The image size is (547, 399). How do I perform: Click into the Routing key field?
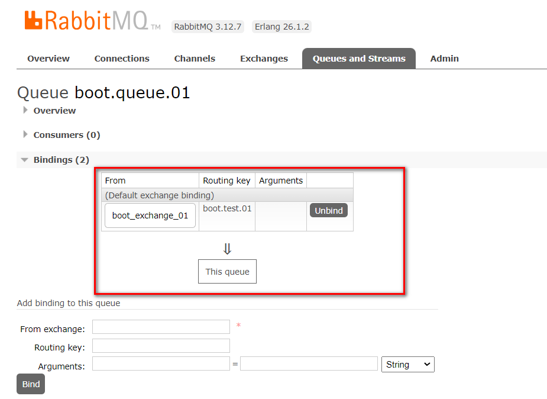point(161,346)
